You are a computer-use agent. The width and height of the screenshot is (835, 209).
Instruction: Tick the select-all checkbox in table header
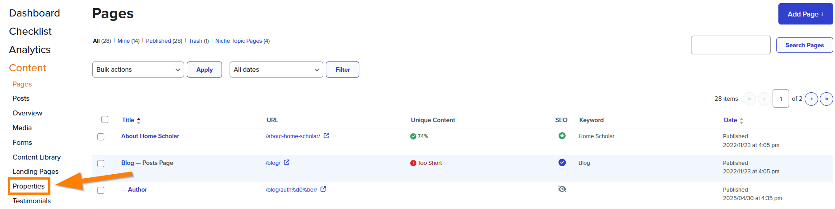105,119
